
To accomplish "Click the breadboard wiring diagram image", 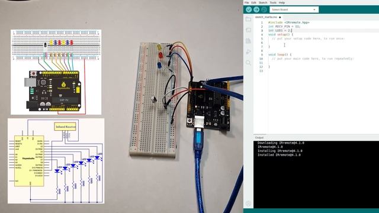I will [56, 72].
